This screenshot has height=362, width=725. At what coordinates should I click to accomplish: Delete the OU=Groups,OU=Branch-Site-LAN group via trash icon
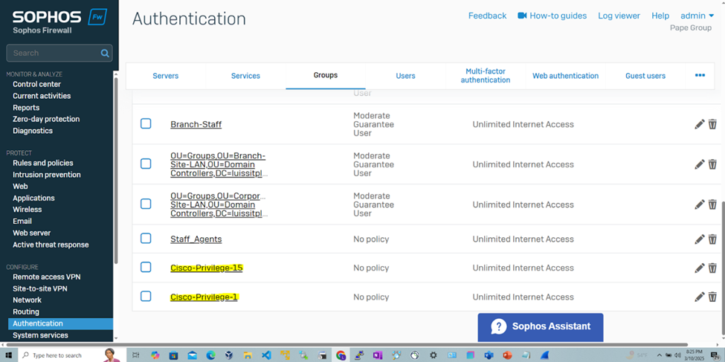(x=712, y=164)
